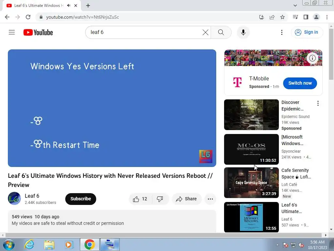The width and height of the screenshot is (334, 251).
Task: Open Windows Explorer folder on taskbar
Action: click(49, 244)
